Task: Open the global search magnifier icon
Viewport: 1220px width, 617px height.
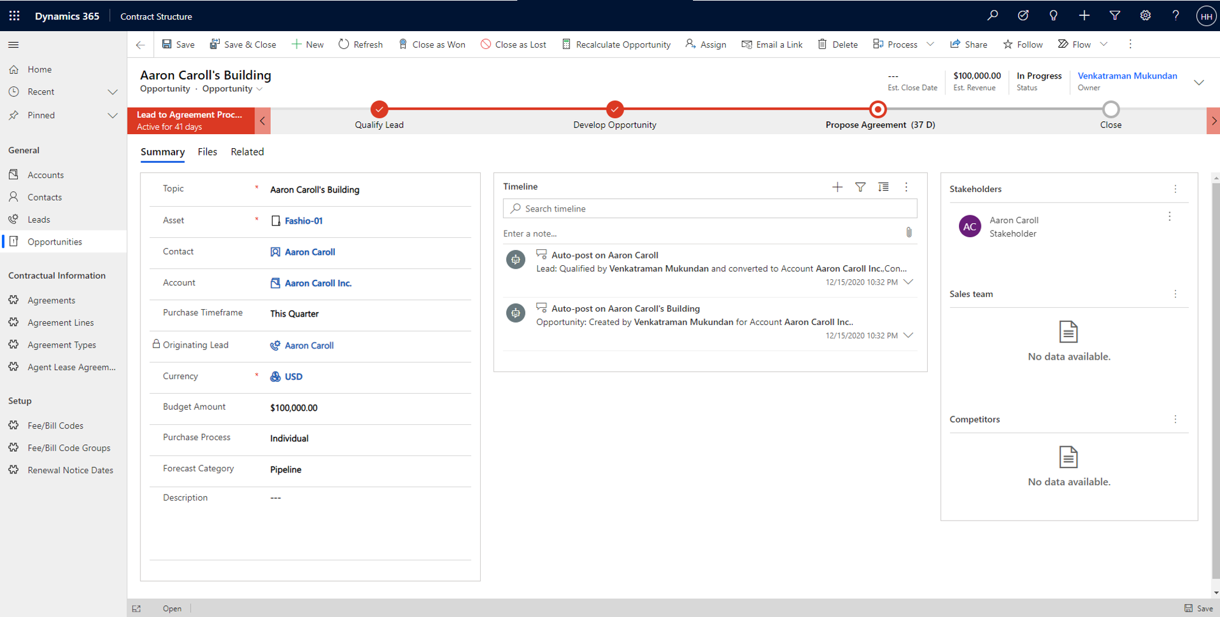Action: 992,16
